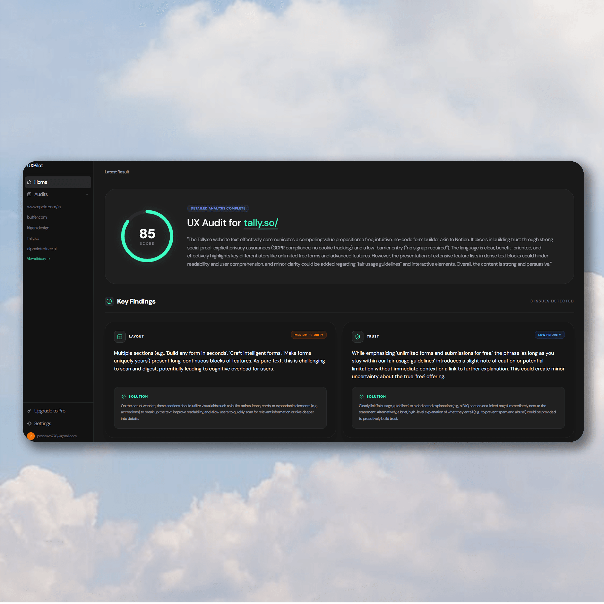
Task: Open www.apple.com/in audit history
Action: (44, 207)
